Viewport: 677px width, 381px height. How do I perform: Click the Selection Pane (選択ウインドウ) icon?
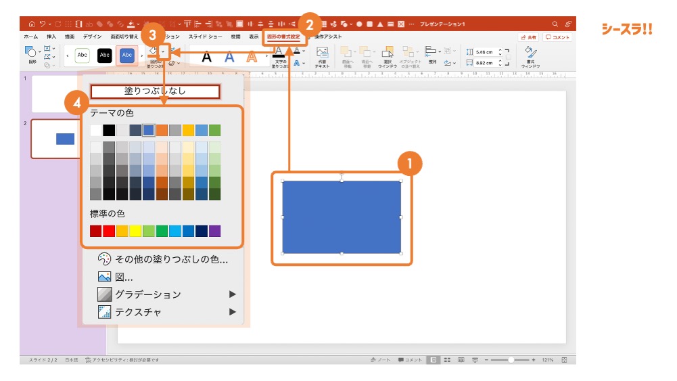click(x=388, y=52)
